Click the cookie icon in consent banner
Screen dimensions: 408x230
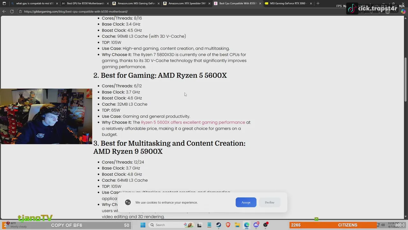pyautogui.click(x=128, y=202)
